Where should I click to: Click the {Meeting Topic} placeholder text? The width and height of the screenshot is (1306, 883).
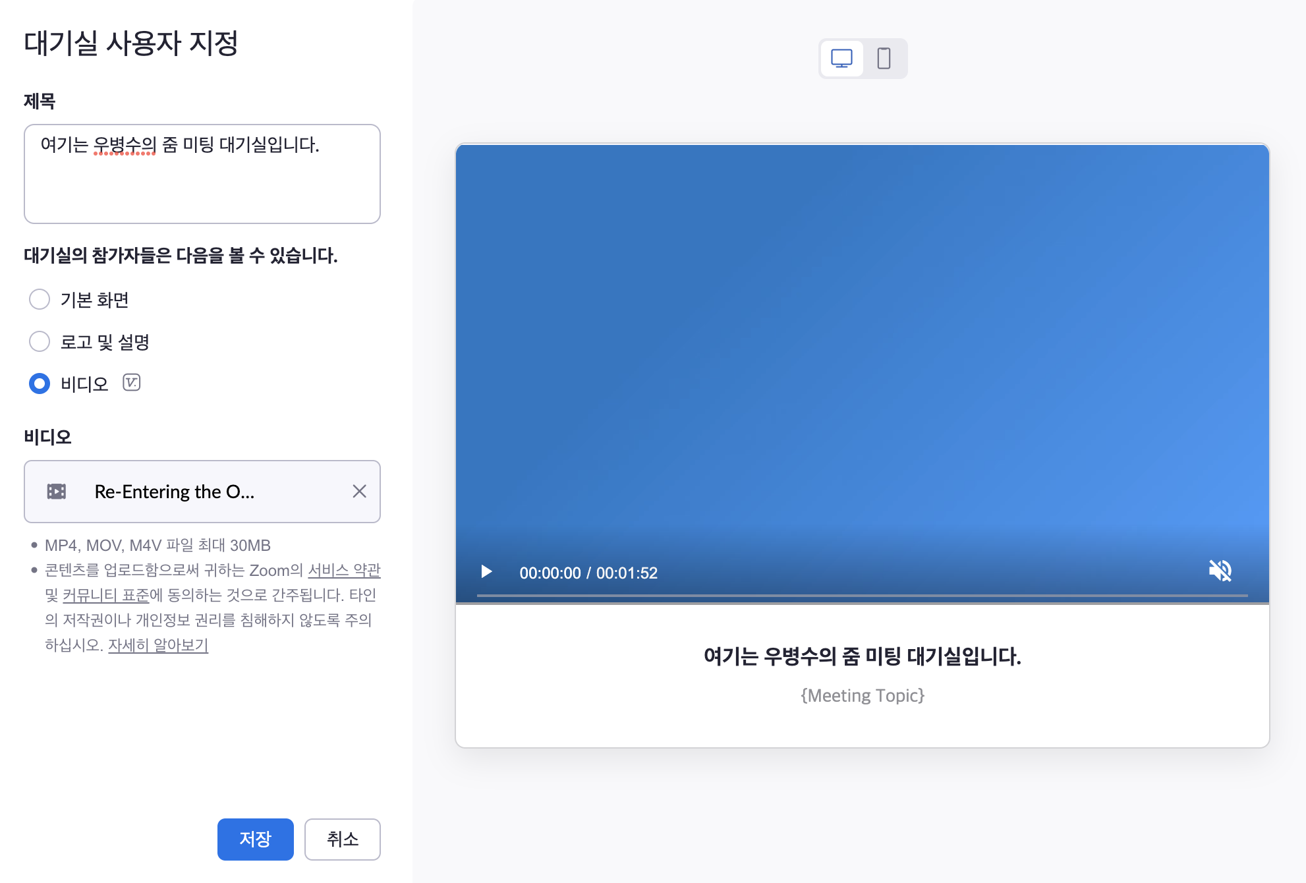pos(863,696)
